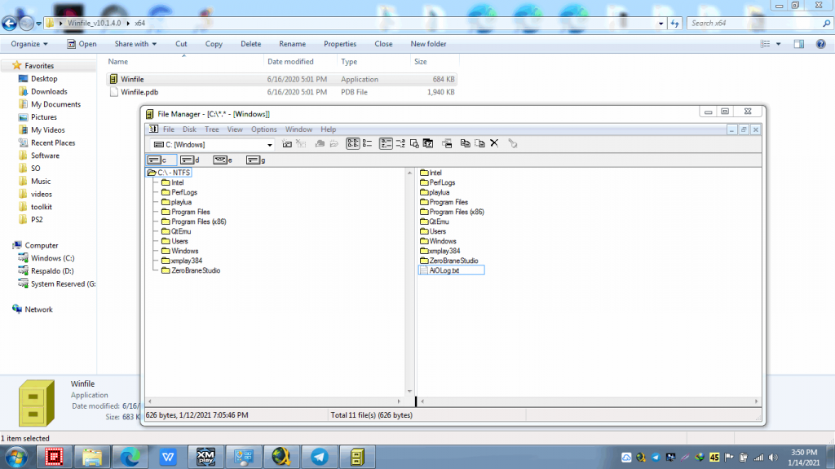Sort files by Type in File Manager
This screenshot has width=835, height=469.
[x=400, y=143]
